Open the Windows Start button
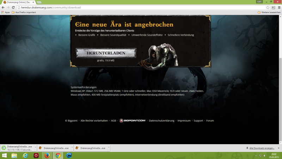The image size is (282, 159). [4, 155]
